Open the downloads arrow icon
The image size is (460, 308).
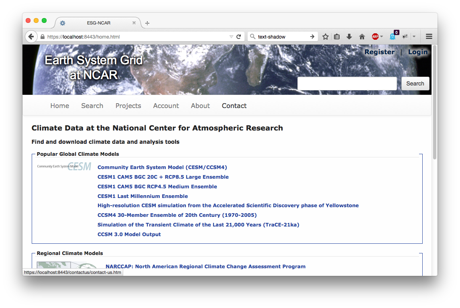click(349, 37)
